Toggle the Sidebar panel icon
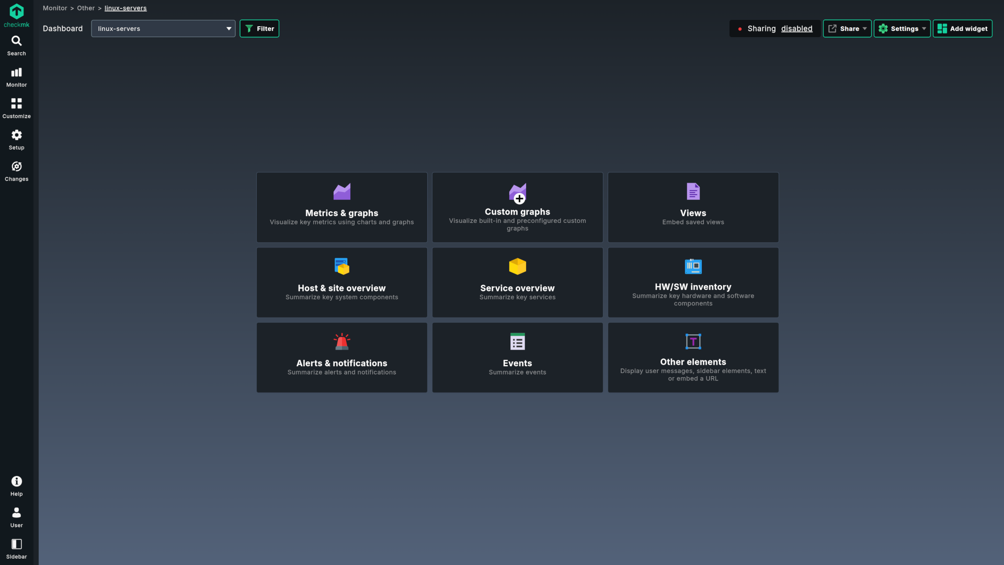1004x565 pixels. click(x=16, y=544)
